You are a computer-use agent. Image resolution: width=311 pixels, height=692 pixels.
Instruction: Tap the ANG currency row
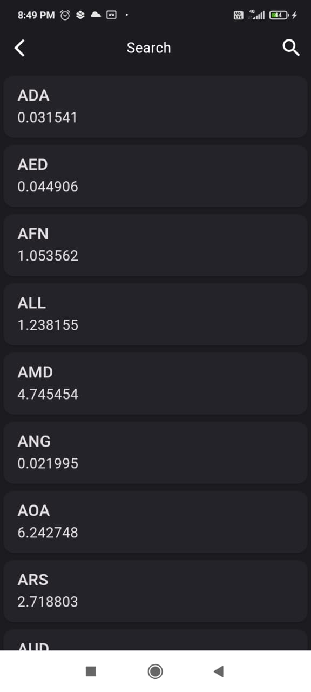tap(155, 452)
